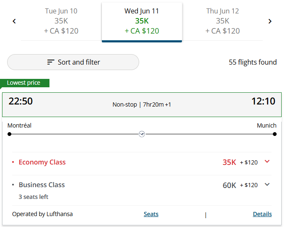The image size is (285, 227).
Task: Expand Economy Class fare chevron
Action: [x=267, y=162]
